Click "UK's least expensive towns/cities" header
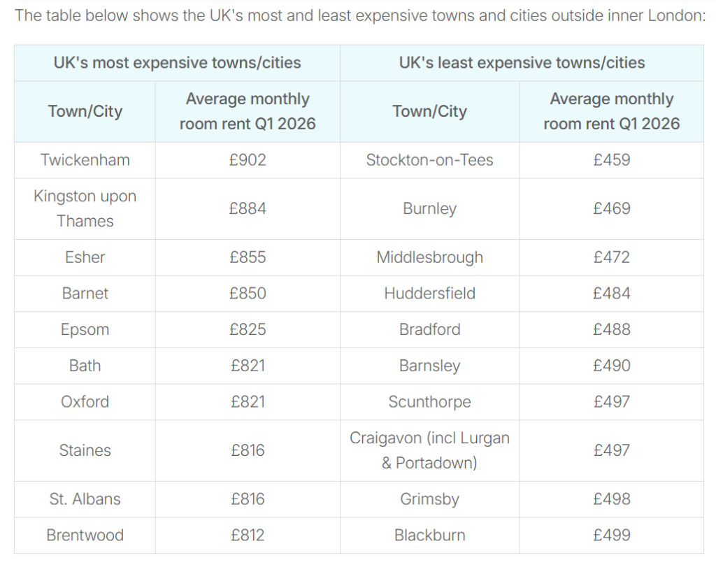The height and width of the screenshot is (574, 716). (x=522, y=63)
